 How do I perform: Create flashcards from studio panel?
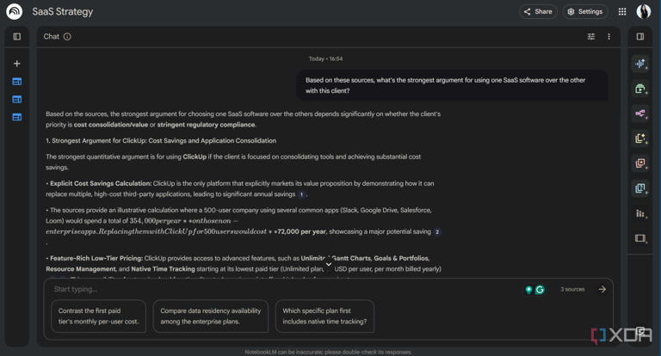tap(640, 163)
